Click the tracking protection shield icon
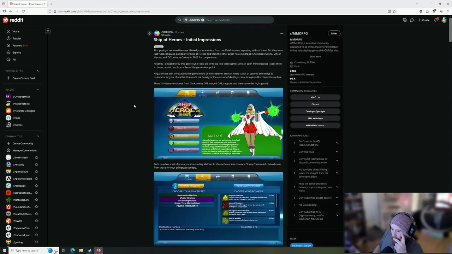This screenshot has height=254, width=452. click(x=50, y=11)
